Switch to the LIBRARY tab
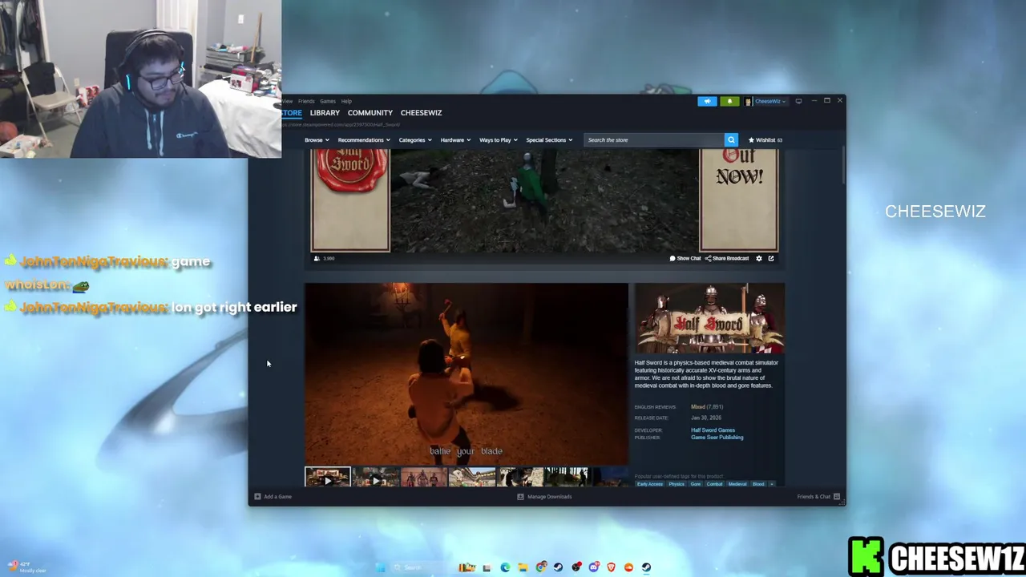 325,113
